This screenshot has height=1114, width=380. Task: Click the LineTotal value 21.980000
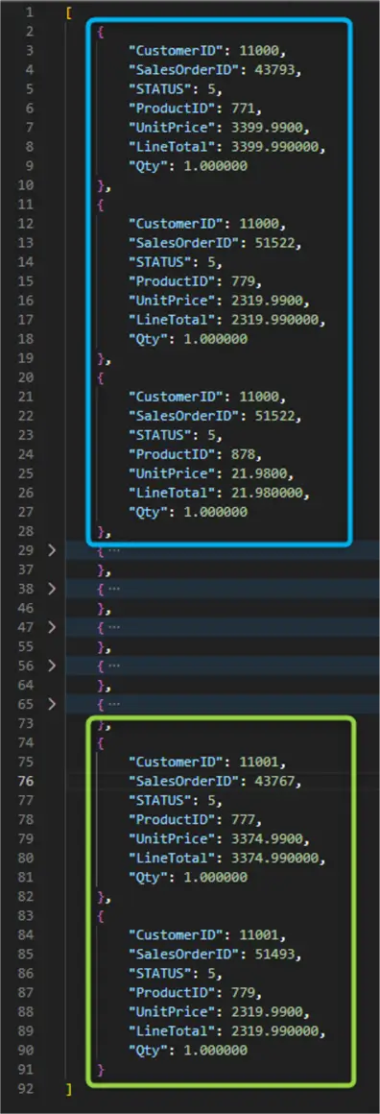pyautogui.click(x=267, y=493)
